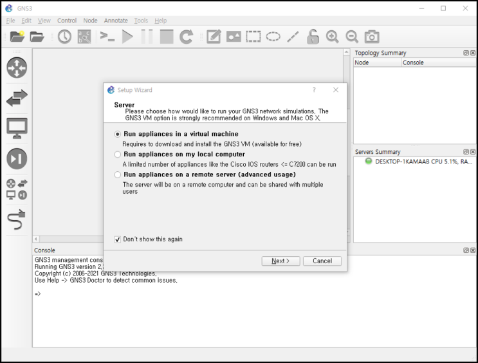Open the Control menu
The width and height of the screenshot is (478, 363).
[x=67, y=21]
